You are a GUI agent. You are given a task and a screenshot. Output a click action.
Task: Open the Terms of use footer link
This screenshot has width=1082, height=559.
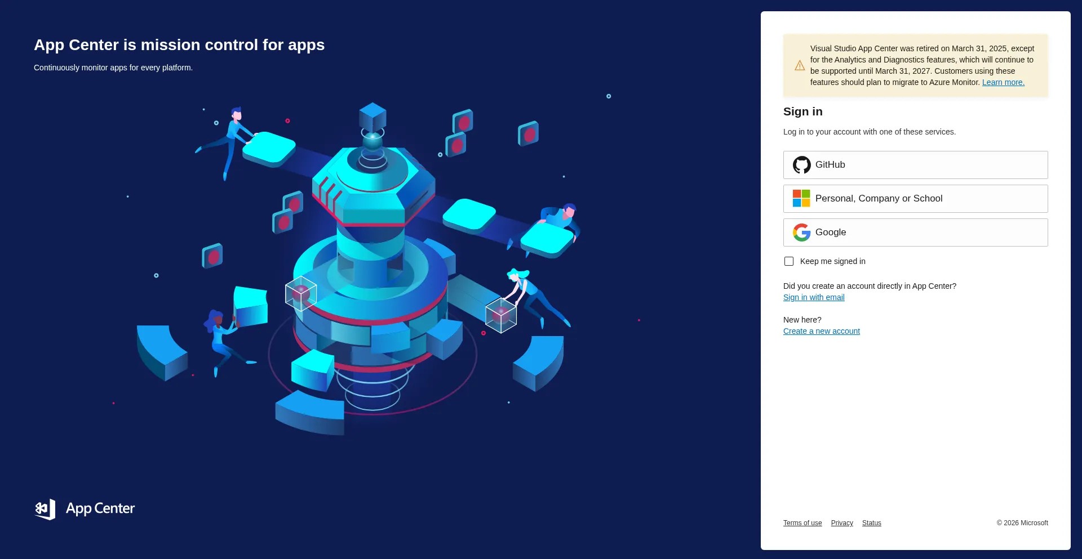click(x=802, y=523)
